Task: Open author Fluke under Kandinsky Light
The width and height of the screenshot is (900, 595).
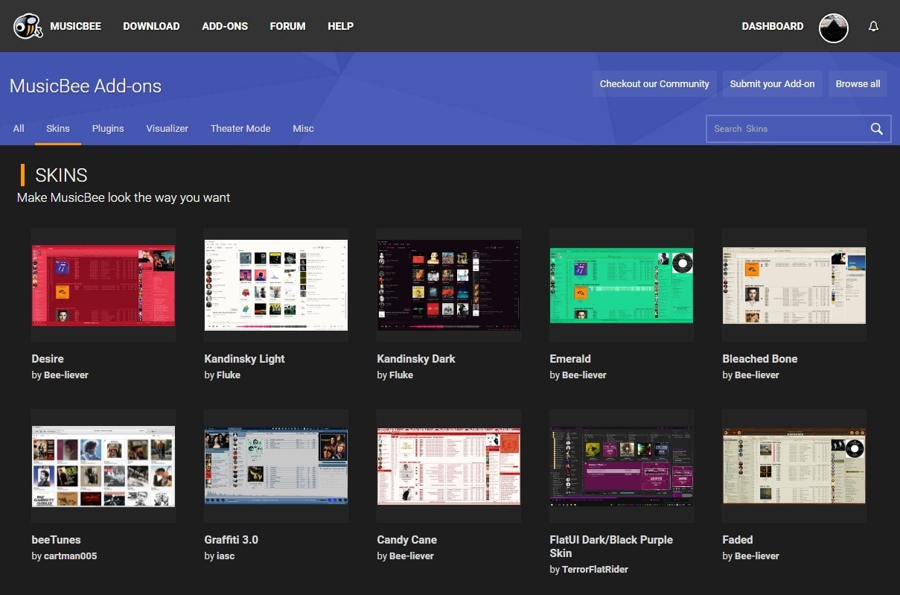Action: (x=229, y=375)
